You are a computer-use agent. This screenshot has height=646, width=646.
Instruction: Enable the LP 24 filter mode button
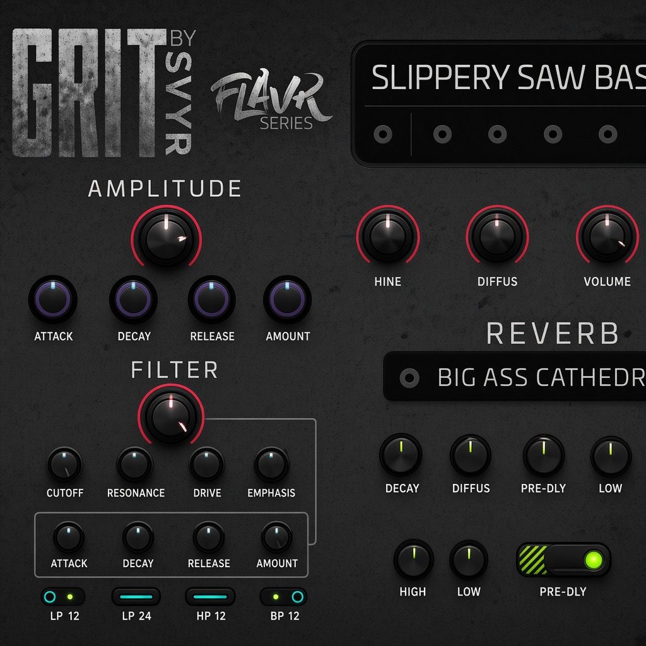[x=136, y=597]
